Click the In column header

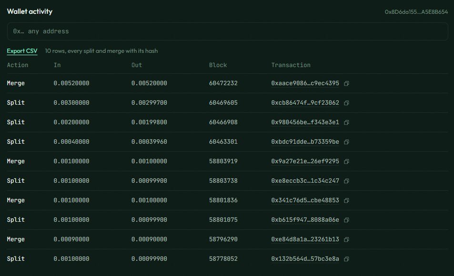(57, 65)
